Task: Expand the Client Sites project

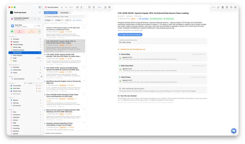Action: point(9,88)
